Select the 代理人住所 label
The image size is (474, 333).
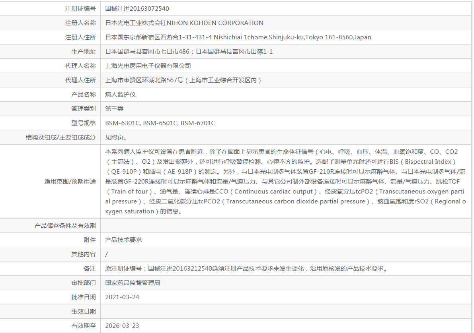80,80
